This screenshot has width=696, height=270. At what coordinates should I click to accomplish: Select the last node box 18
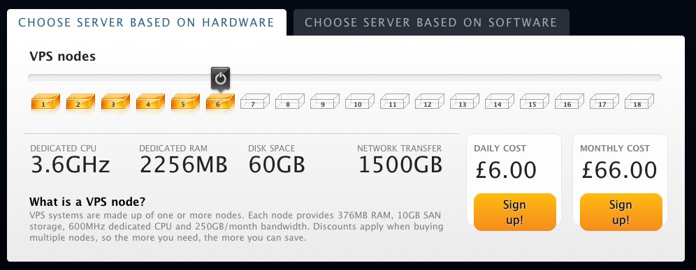pos(639,102)
